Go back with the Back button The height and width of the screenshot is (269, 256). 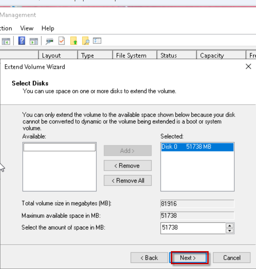point(149,258)
